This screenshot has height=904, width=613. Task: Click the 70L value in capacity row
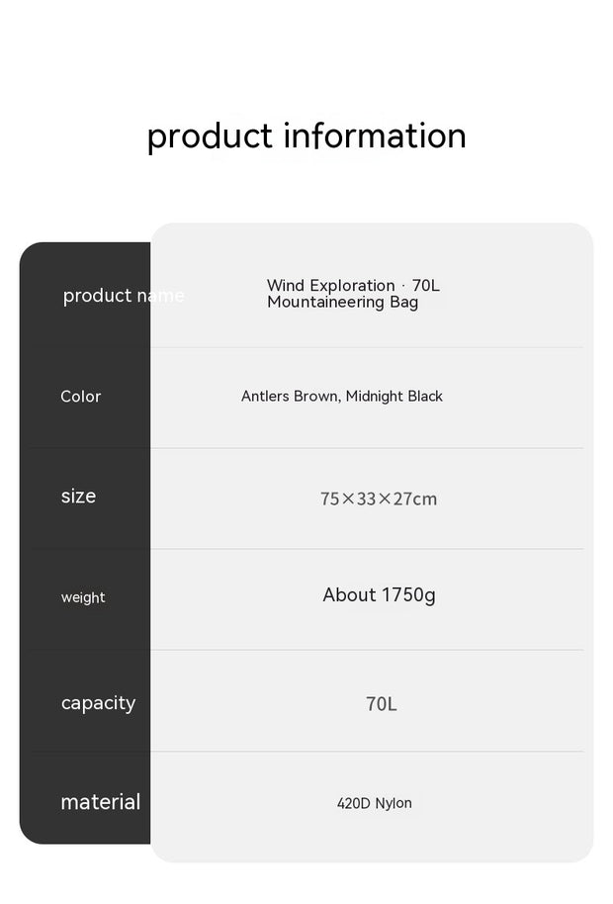point(382,704)
